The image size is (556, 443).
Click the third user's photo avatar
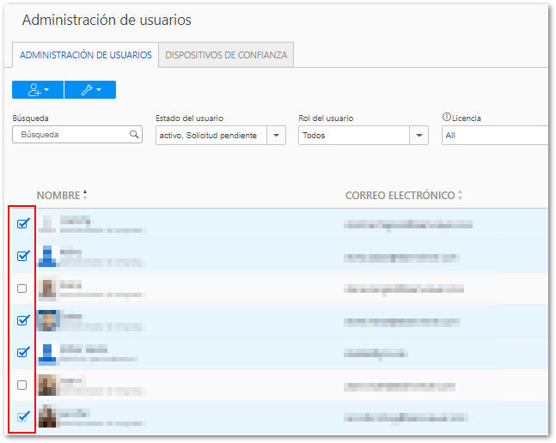pos(47,288)
